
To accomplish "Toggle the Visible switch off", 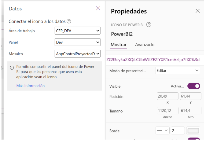I will pos(193,86).
